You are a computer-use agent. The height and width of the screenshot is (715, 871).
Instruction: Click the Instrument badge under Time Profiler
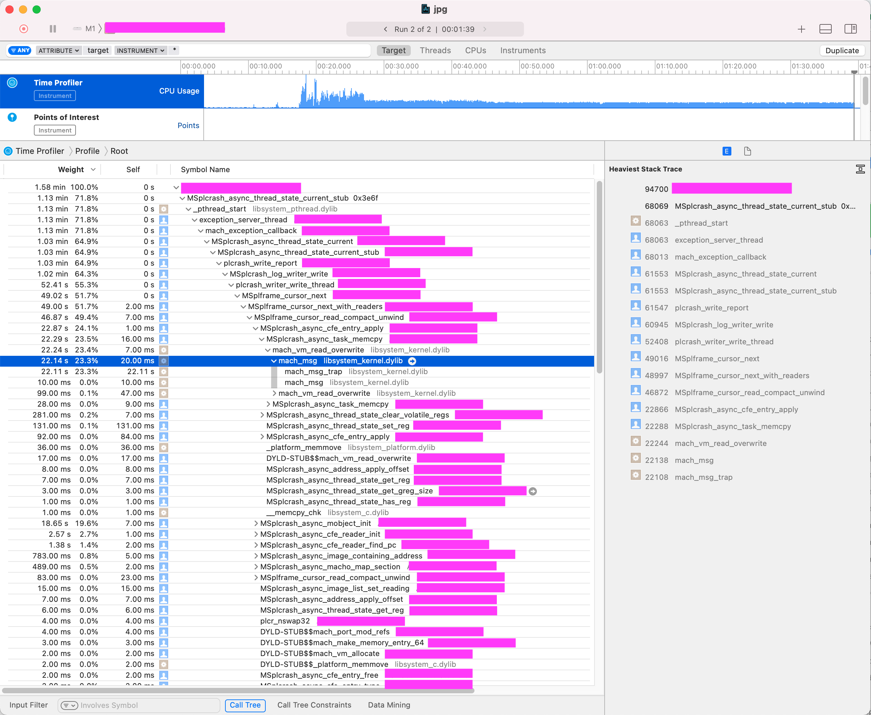coord(55,96)
